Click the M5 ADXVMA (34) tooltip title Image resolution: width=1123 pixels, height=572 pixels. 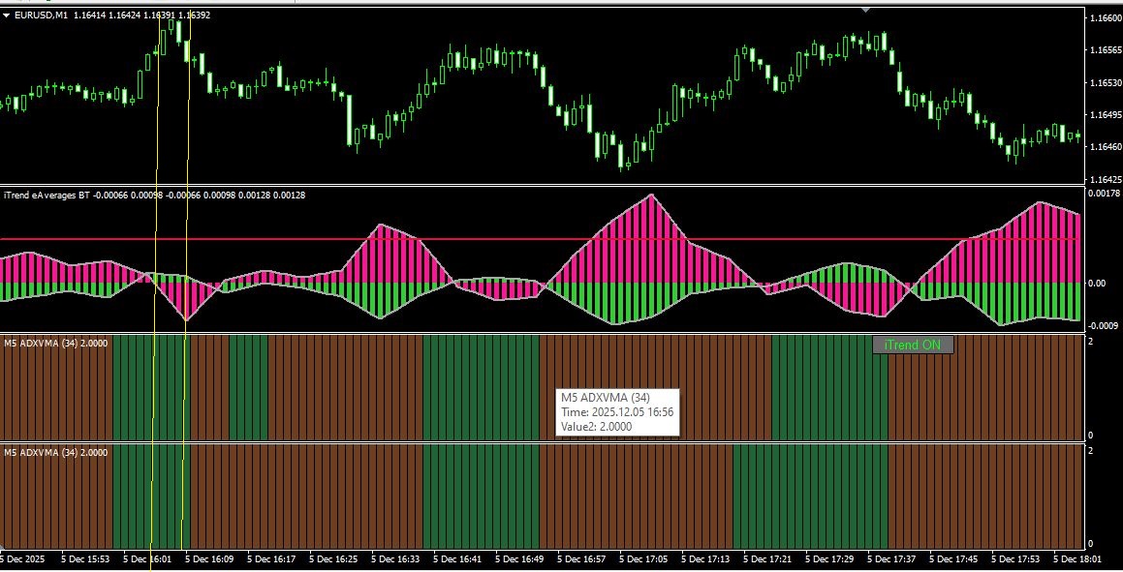click(606, 398)
